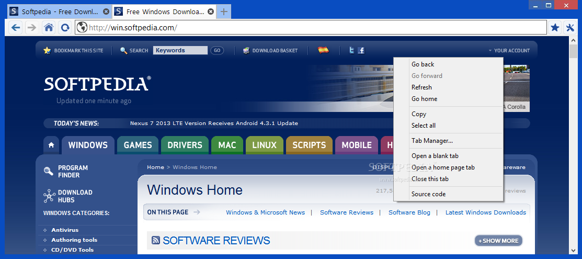Open the Software Blog link

pos(409,212)
